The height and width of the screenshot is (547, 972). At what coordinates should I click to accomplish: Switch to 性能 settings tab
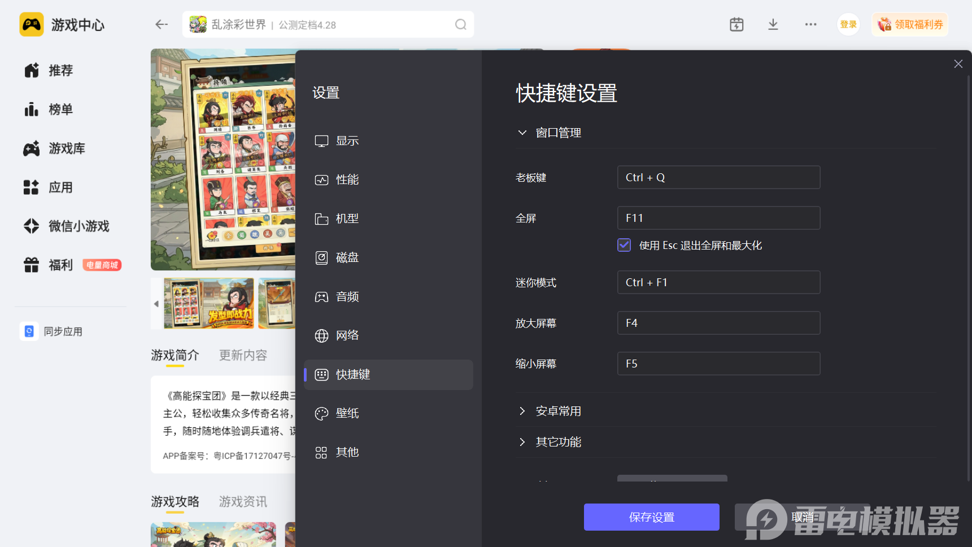coord(347,180)
